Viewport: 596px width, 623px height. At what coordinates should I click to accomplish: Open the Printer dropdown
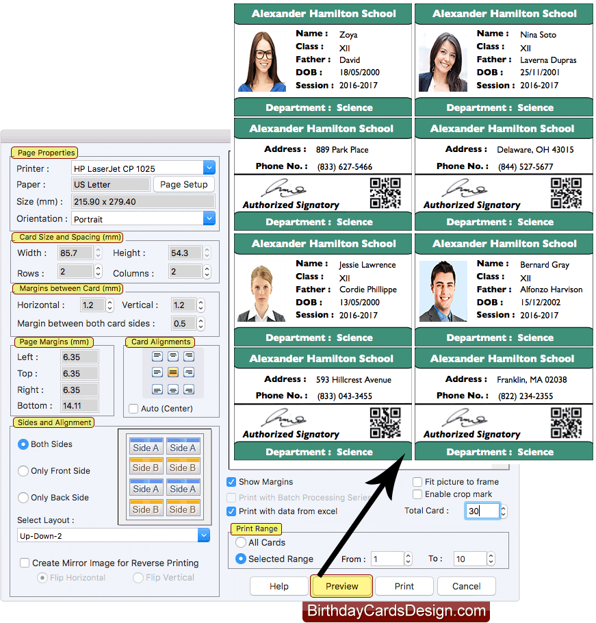point(209,168)
